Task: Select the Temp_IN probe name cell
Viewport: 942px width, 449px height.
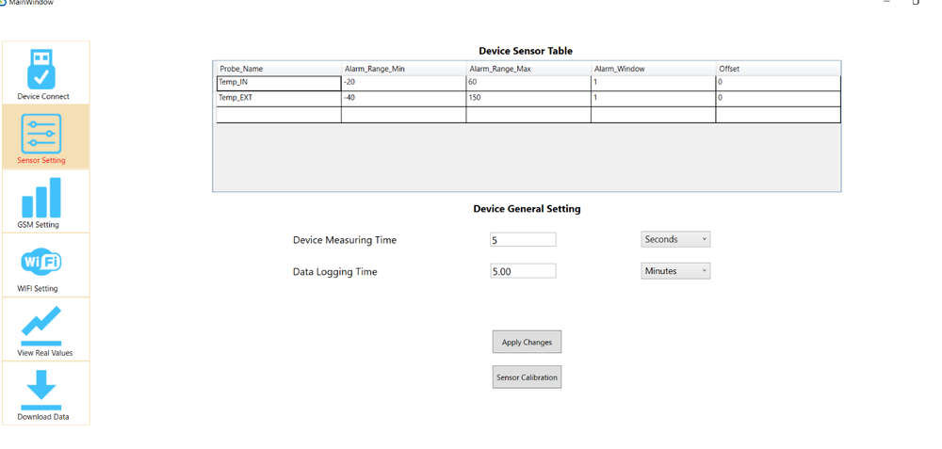Action: coord(278,83)
